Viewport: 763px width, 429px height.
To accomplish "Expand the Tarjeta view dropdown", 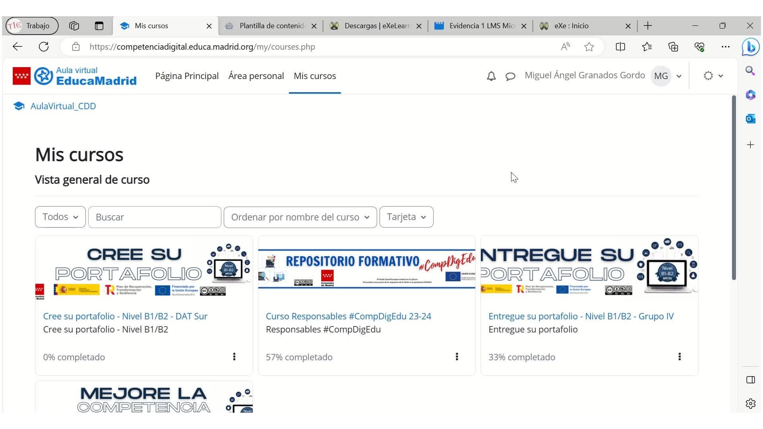I will (406, 217).
